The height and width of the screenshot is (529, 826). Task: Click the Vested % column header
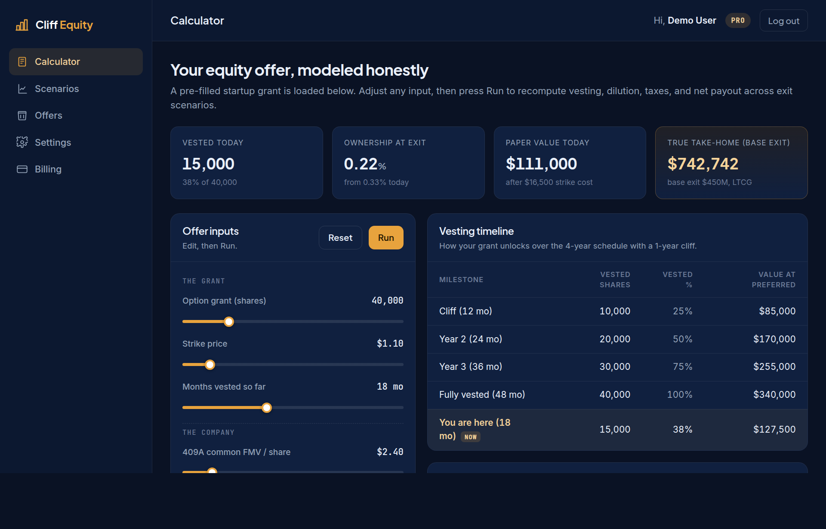tap(678, 280)
